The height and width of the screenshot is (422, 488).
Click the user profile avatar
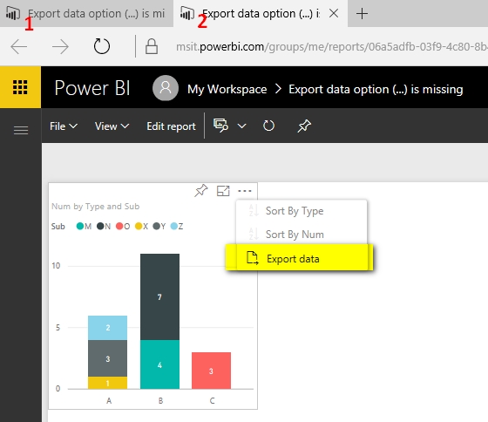tap(166, 88)
